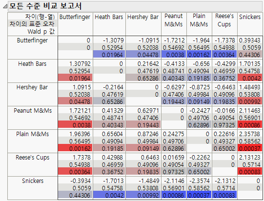Click the difference value 0.39343
The height and width of the screenshot is (201, 264).
(250, 40)
